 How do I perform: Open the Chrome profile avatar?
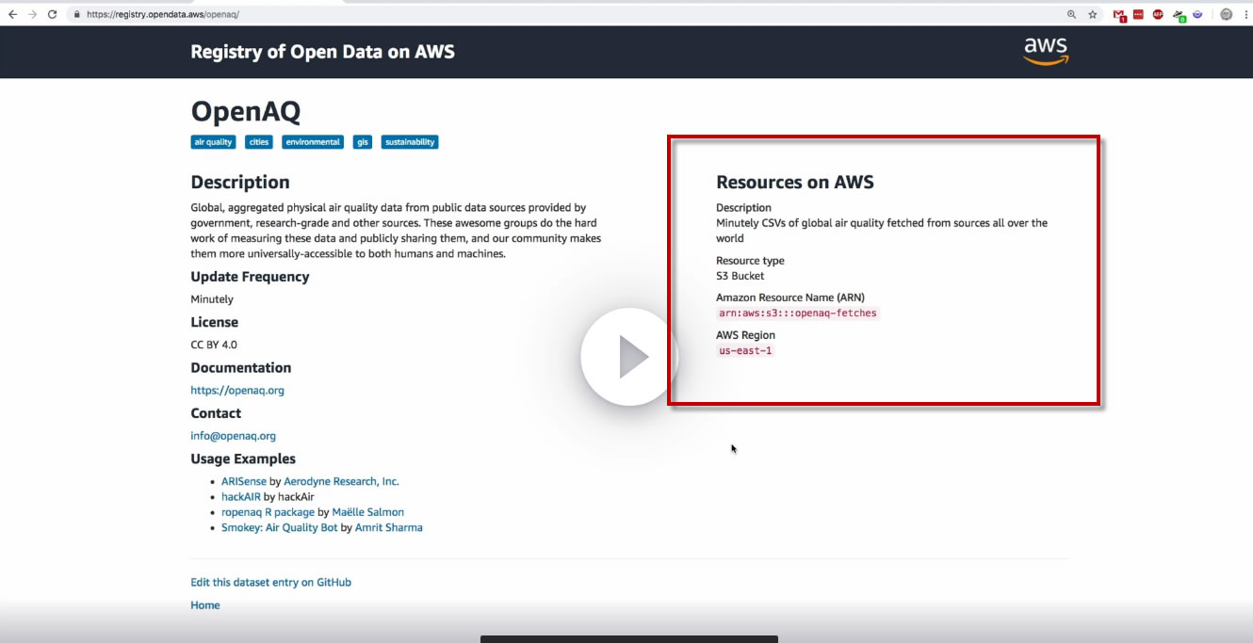click(1226, 14)
